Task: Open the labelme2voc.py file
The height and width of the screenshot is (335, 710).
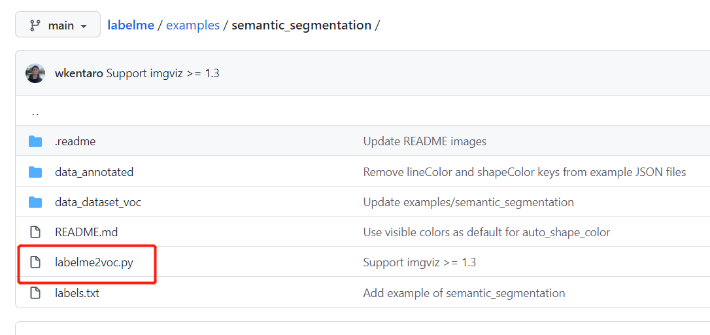Action: coord(94,262)
